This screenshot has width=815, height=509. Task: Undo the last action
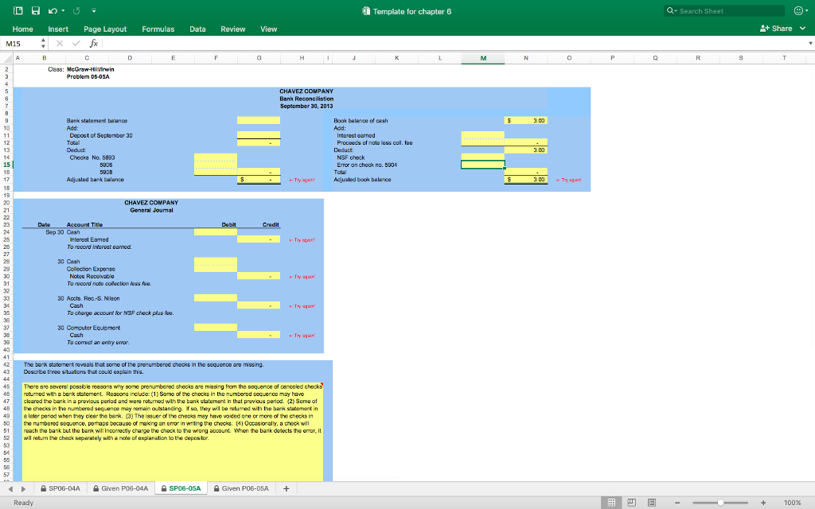52,10
